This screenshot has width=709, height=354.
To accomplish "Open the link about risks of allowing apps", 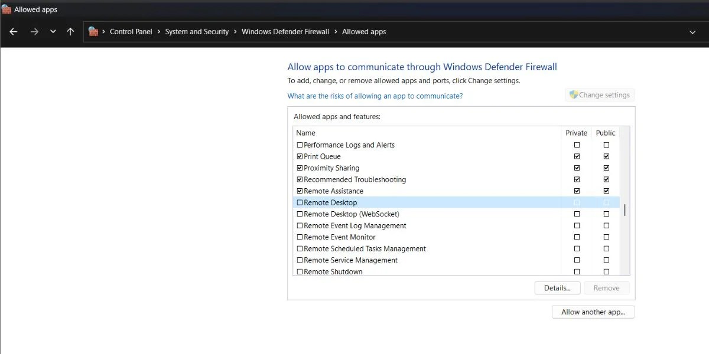I will tap(375, 96).
